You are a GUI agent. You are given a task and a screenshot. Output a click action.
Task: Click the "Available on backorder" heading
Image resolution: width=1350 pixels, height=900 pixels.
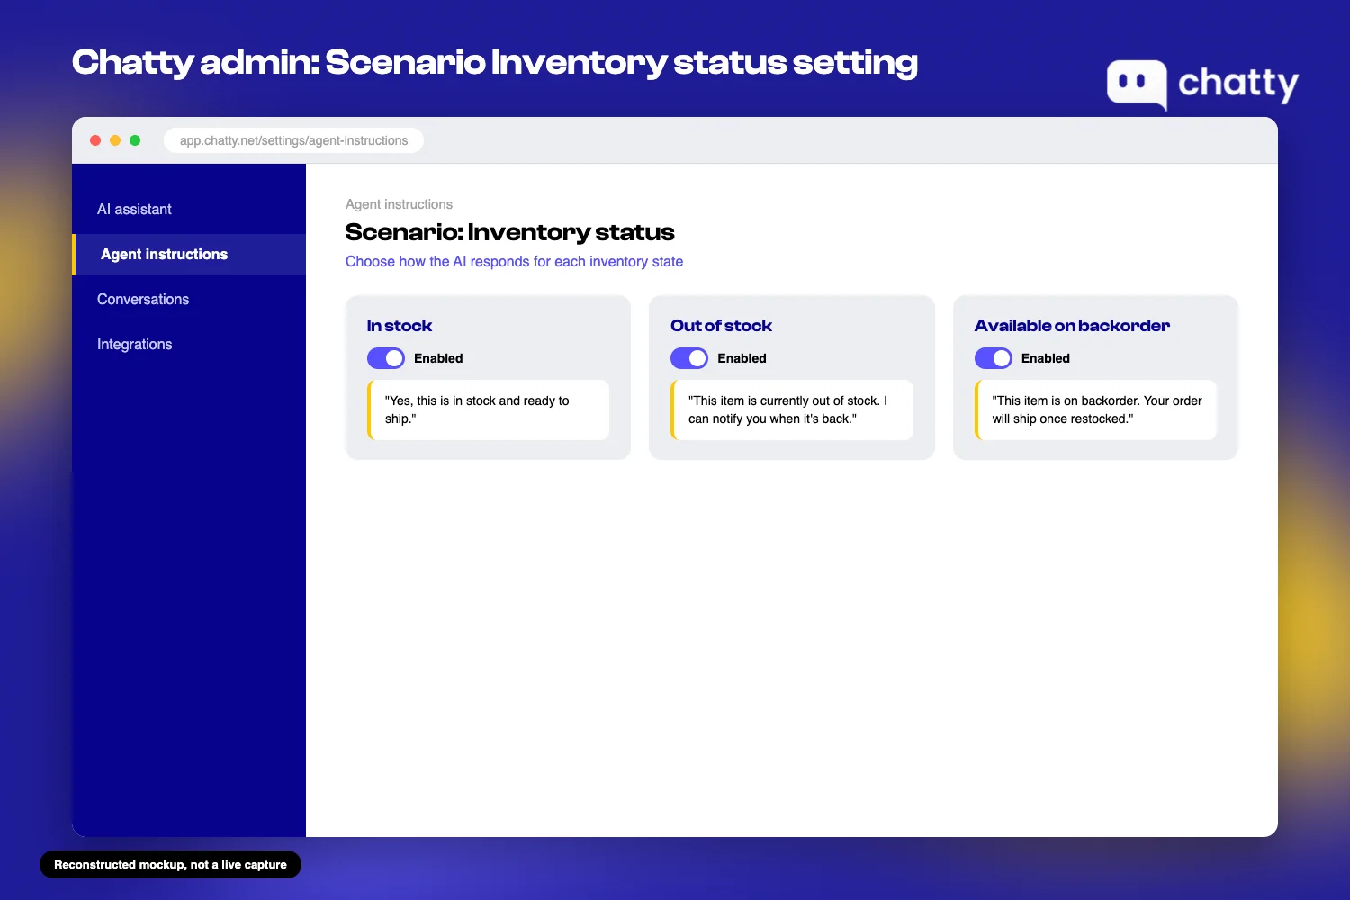coord(1072,326)
